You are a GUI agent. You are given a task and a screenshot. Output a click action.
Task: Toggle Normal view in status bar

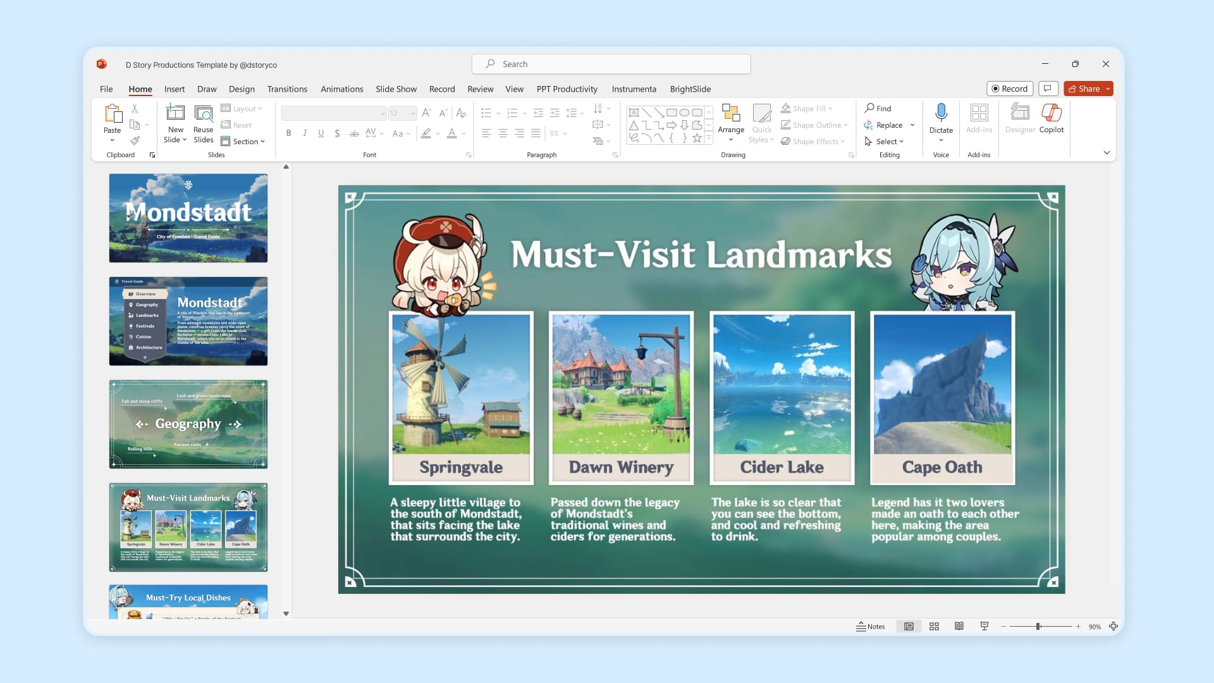(909, 626)
